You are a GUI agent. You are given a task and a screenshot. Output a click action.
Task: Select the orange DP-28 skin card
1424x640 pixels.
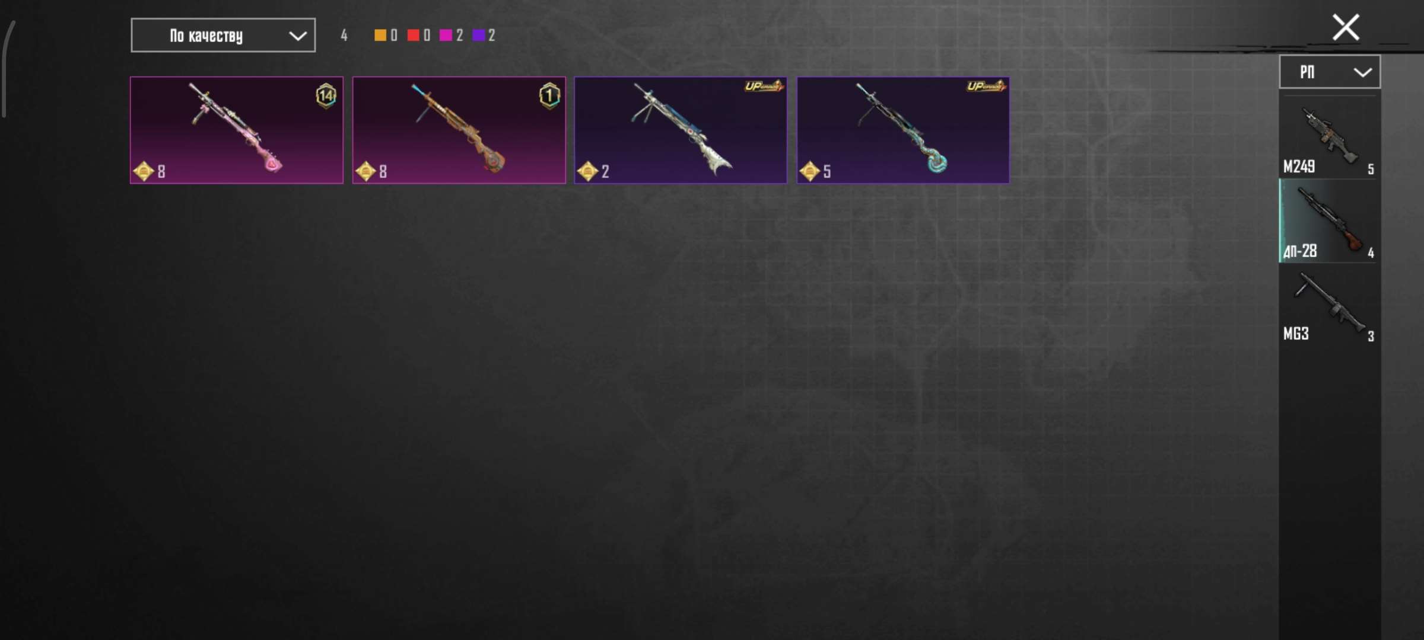click(x=459, y=130)
